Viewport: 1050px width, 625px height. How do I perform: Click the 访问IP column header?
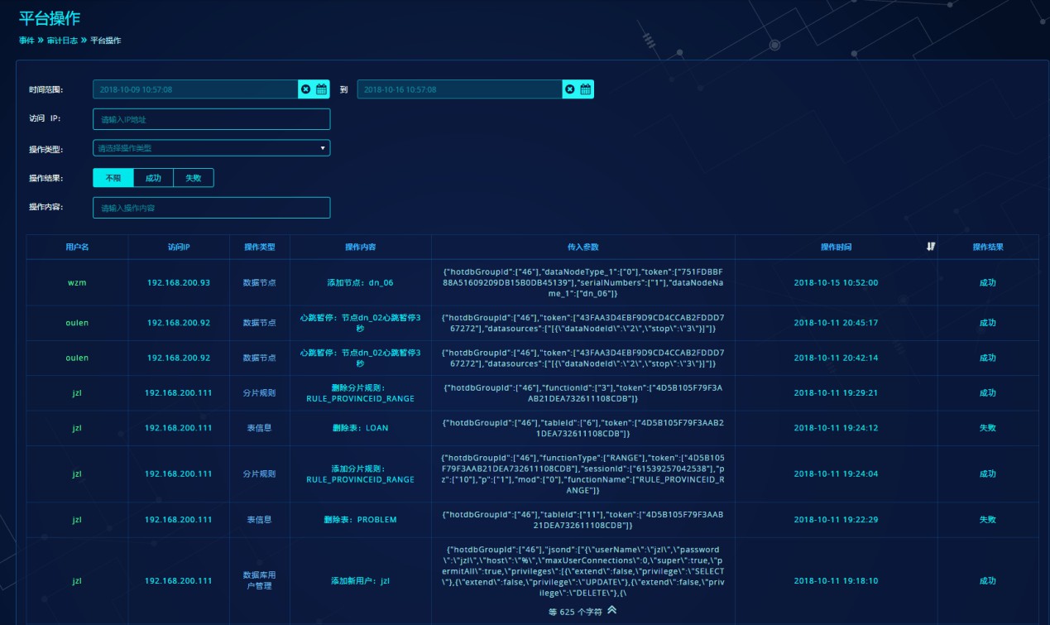(x=179, y=247)
